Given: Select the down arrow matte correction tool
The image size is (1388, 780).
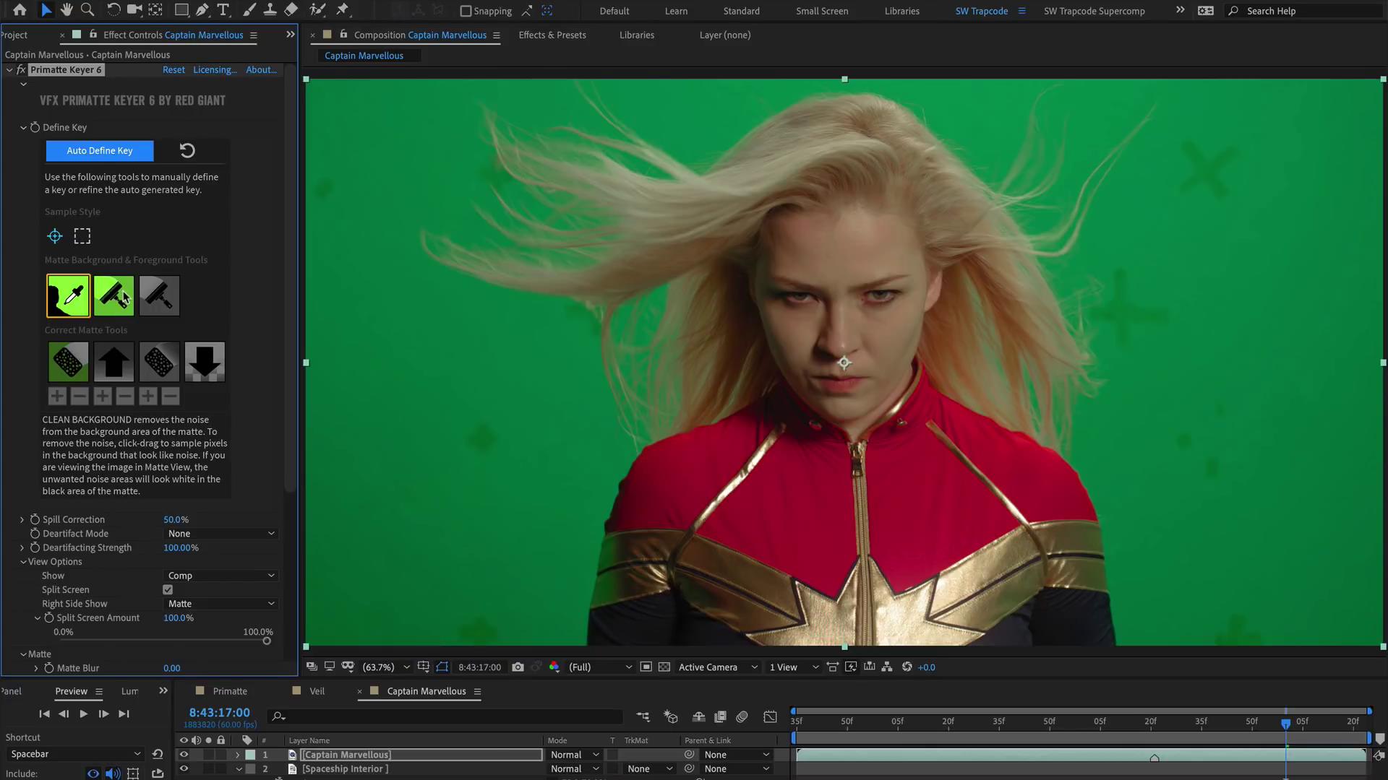Looking at the screenshot, I should point(205,362).
